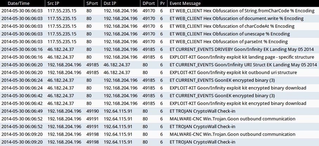Click the Pr protocol column header

162,3
